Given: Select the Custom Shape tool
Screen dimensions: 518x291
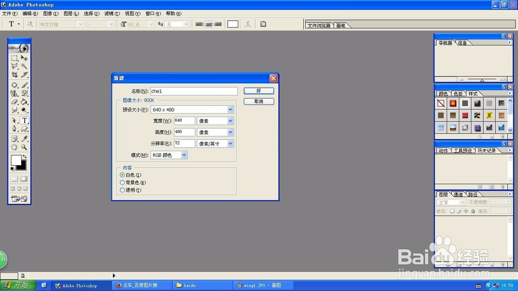Looking at the screenshot, I should [x=24, y=129].
